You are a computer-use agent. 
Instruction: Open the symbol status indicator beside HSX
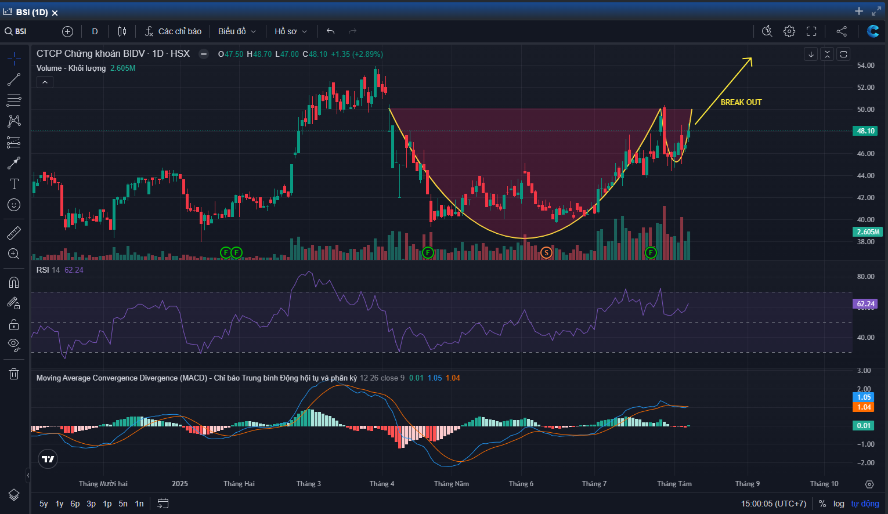coord(204,54)
